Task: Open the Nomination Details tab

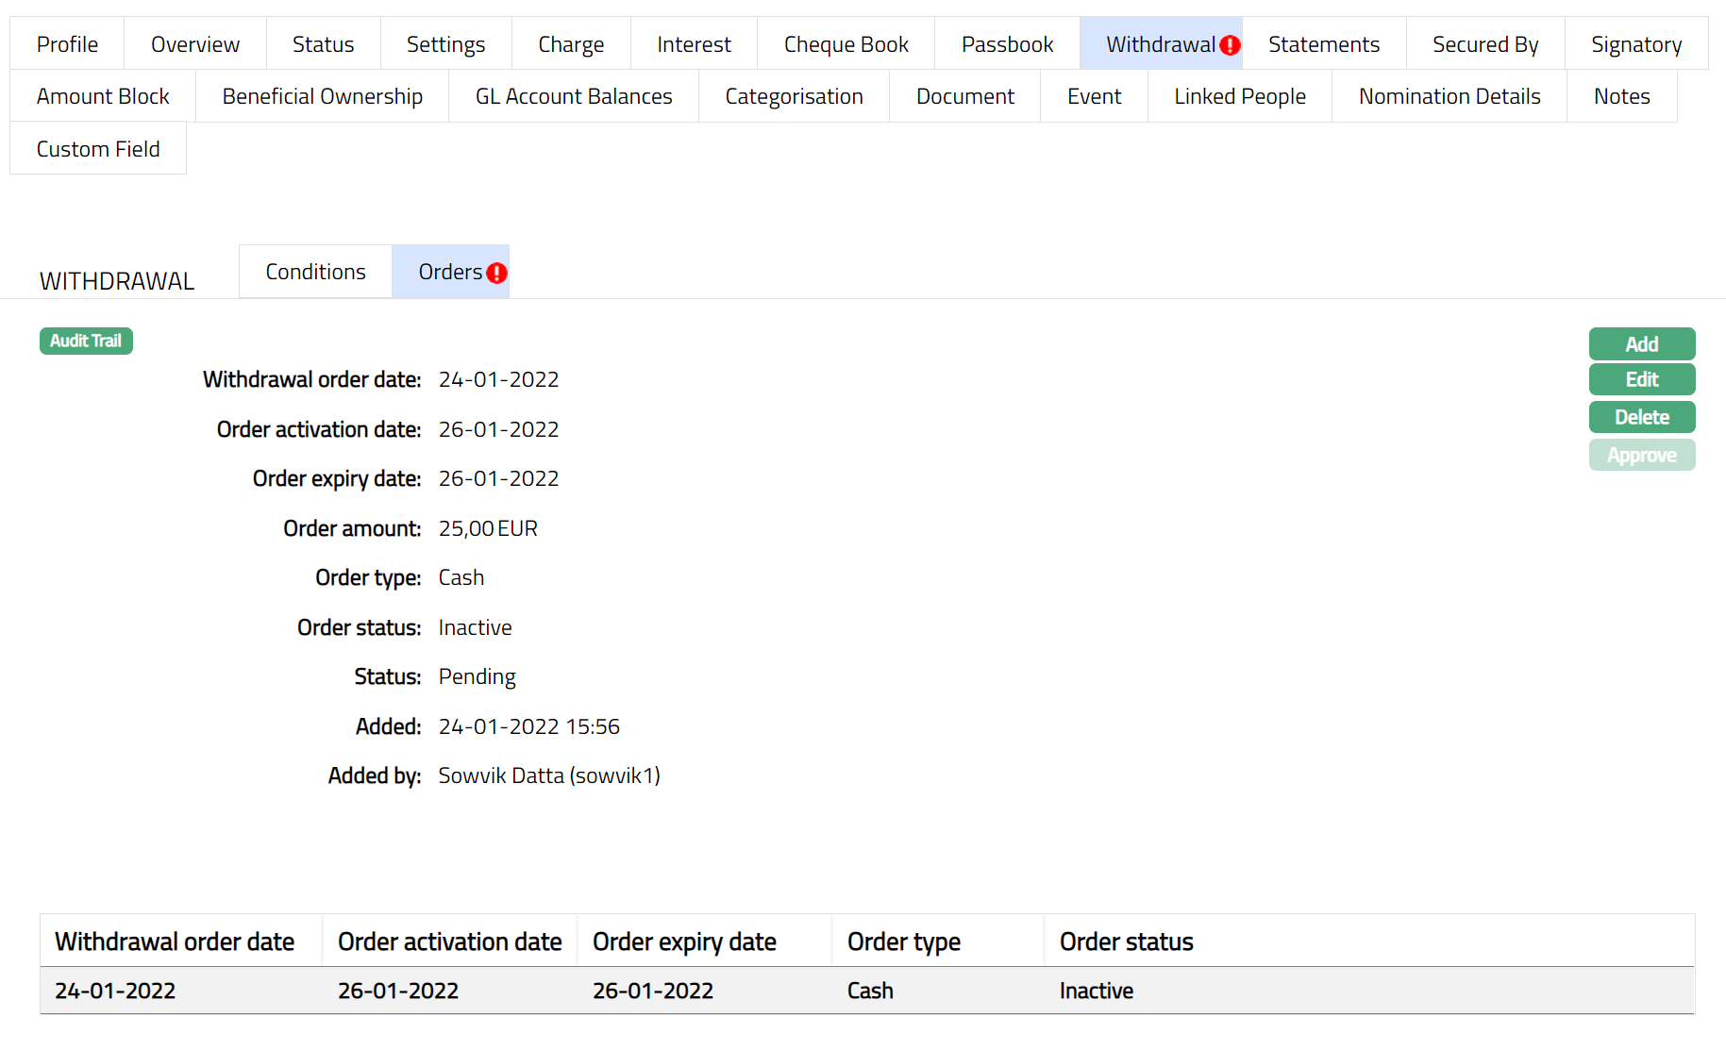Action: (x=1449, y=96)
